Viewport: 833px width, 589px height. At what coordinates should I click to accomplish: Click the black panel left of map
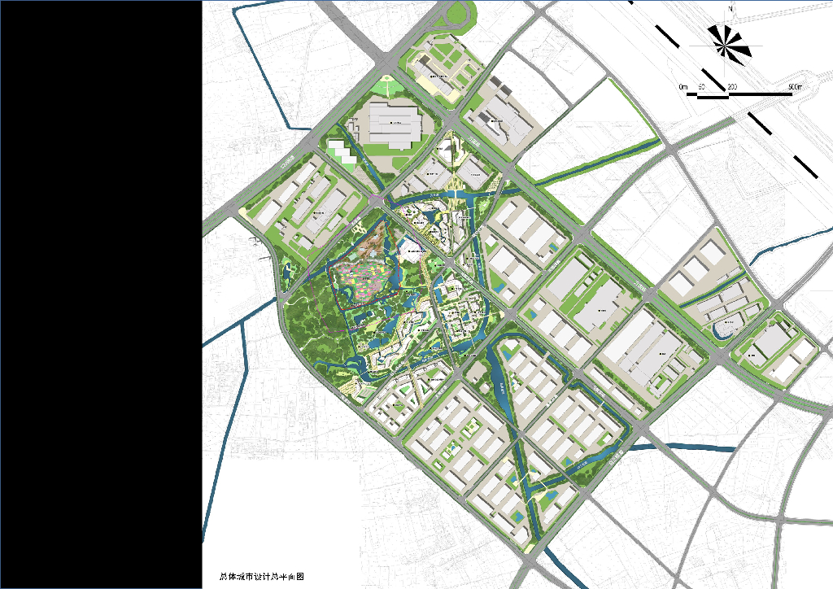tap(101, 294)
